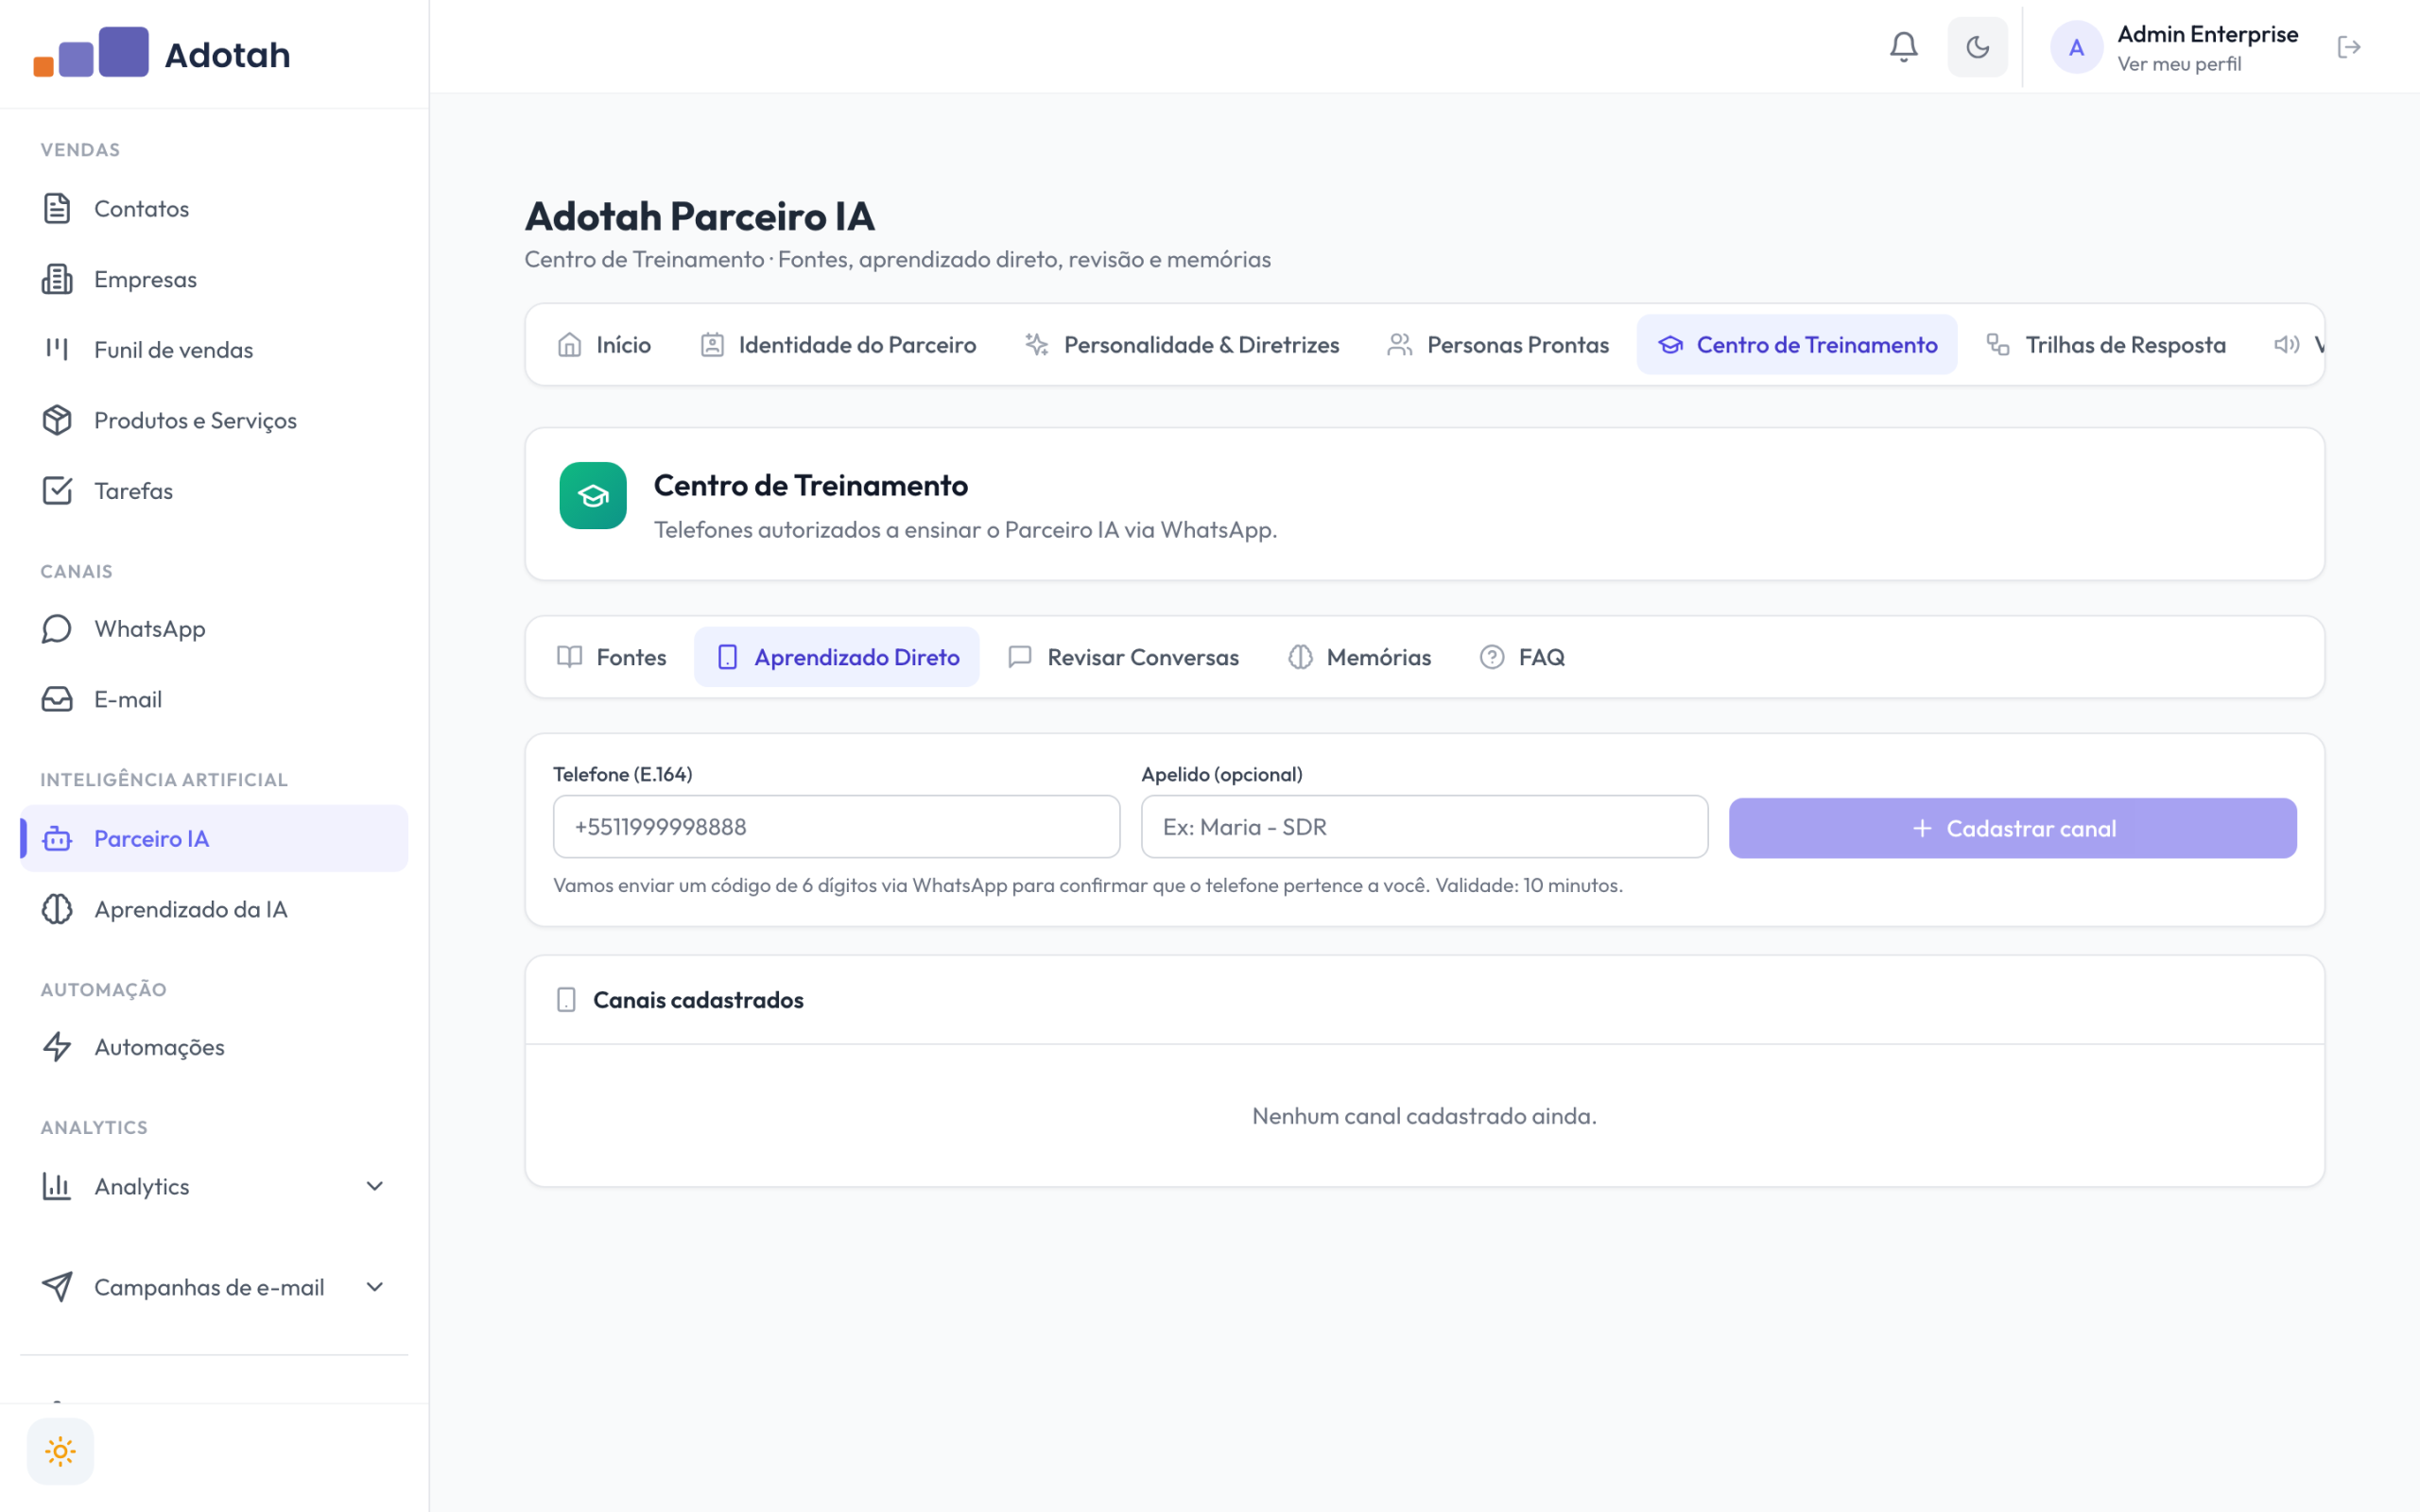Click E-mail inbox icon
Screen dimensions: 2420x1512
57,699
